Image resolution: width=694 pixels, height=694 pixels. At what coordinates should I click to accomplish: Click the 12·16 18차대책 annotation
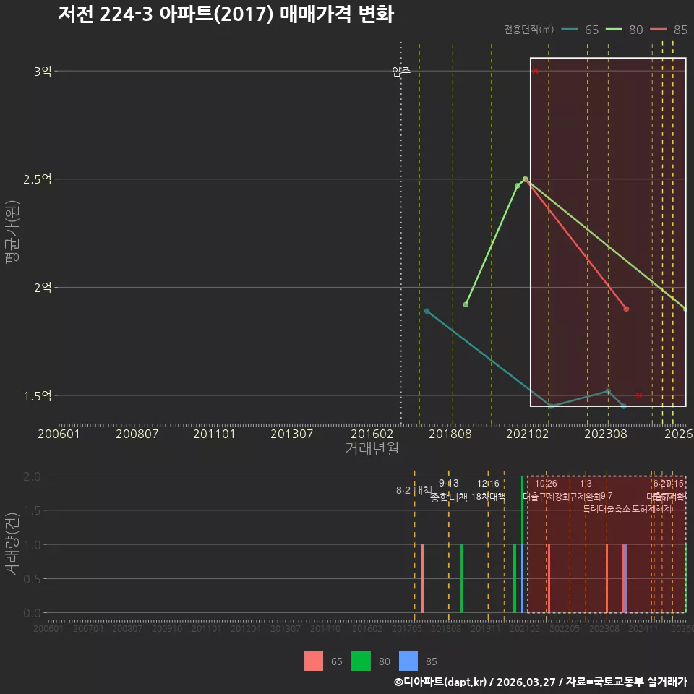(488, 490)
